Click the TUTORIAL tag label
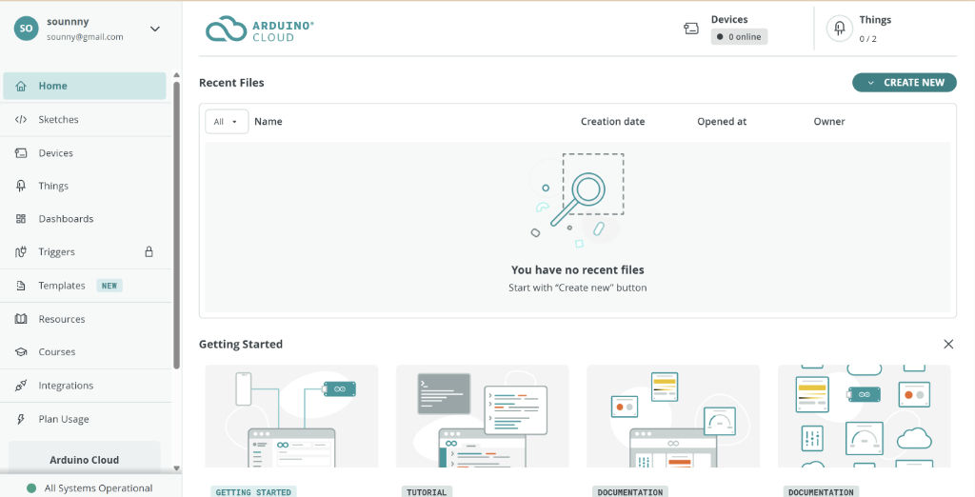 click(427, 492)
